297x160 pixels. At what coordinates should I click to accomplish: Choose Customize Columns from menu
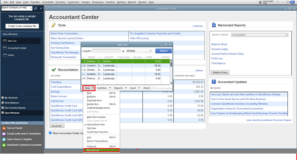click(x=98, y=132)
